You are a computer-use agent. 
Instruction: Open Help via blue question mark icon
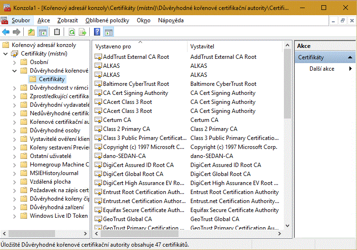click(x=97, y=32)
